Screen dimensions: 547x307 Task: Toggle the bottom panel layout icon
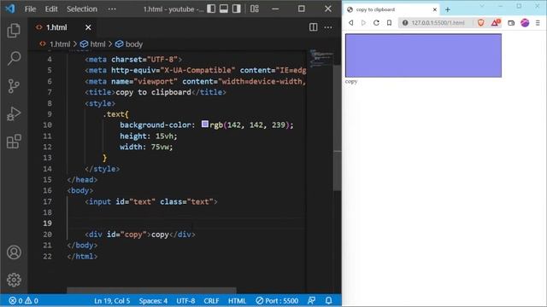224,9
